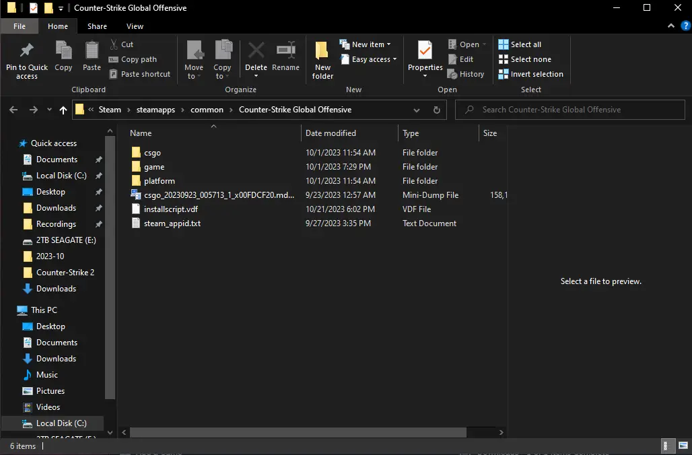Expand the Easy access dropdown
The width and height of the screenshot is (692, 455).
tap(368, 59)
